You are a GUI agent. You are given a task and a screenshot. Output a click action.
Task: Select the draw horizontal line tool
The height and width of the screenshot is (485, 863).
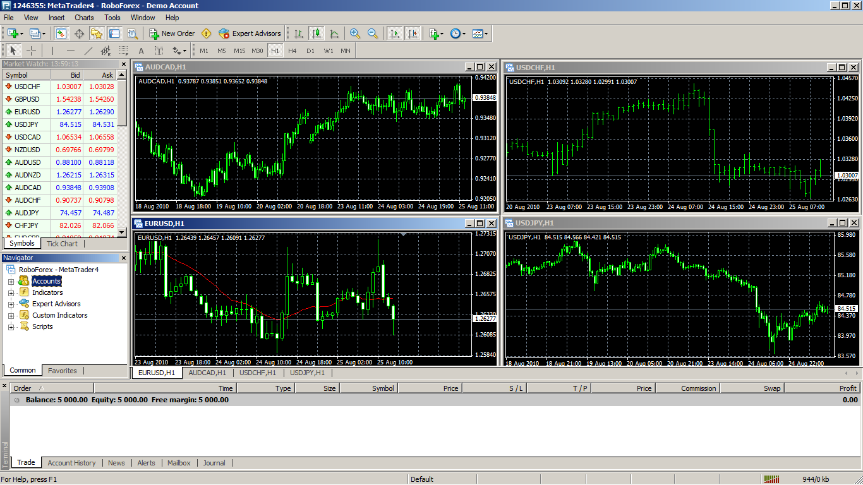[x=70, y=51]
